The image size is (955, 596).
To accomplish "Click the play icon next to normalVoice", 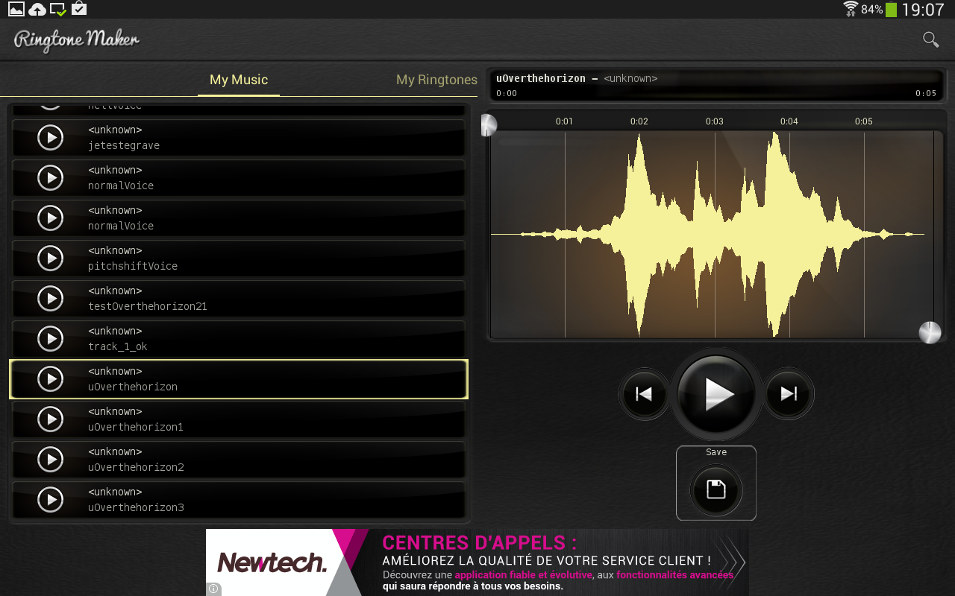I will [x=50, y=177].
